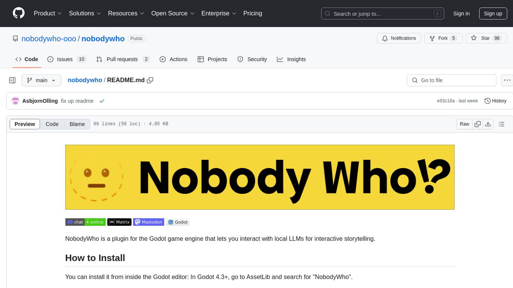Switch to Blame view
This screenshot has width=513, height=288.
[x=77, y=124]
